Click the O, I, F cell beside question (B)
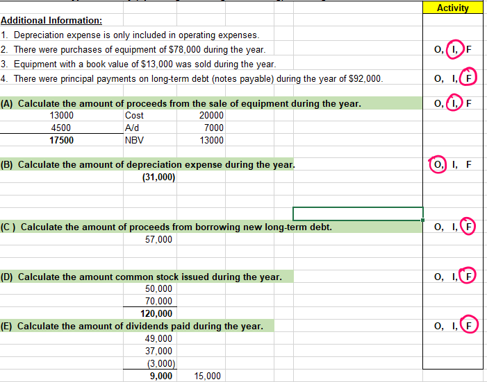487x382 pixels. coord(453,164)
